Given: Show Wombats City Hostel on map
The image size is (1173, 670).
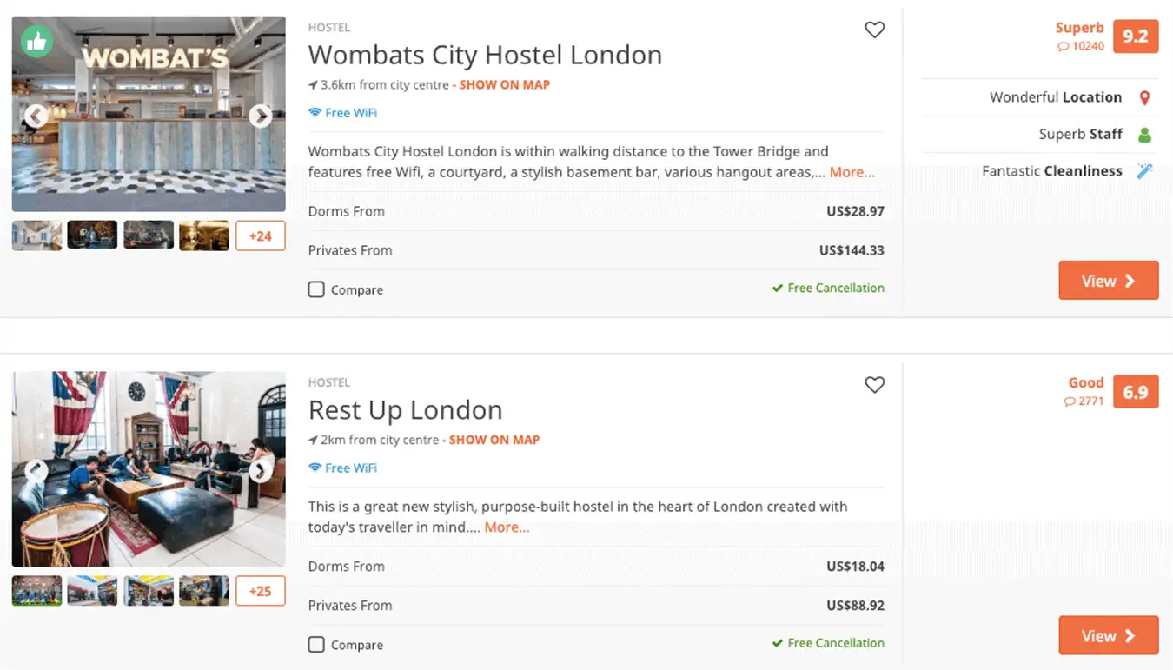Looking at the screenshot, I should 504,85.
